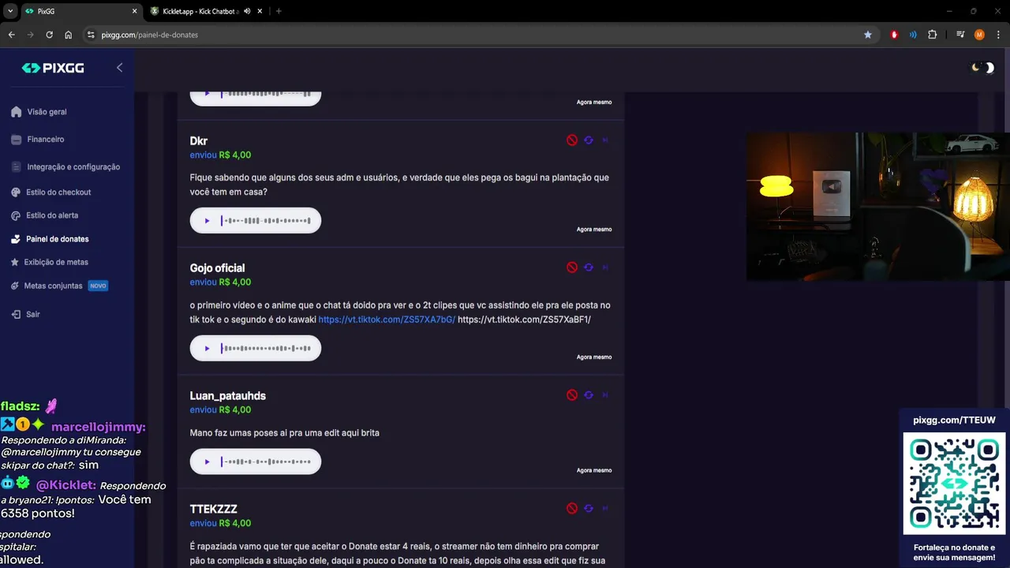Open the Financeiro section
The width and height of the screenshot is (1010, 568).
pyautogui.click(x=45, y=140)
